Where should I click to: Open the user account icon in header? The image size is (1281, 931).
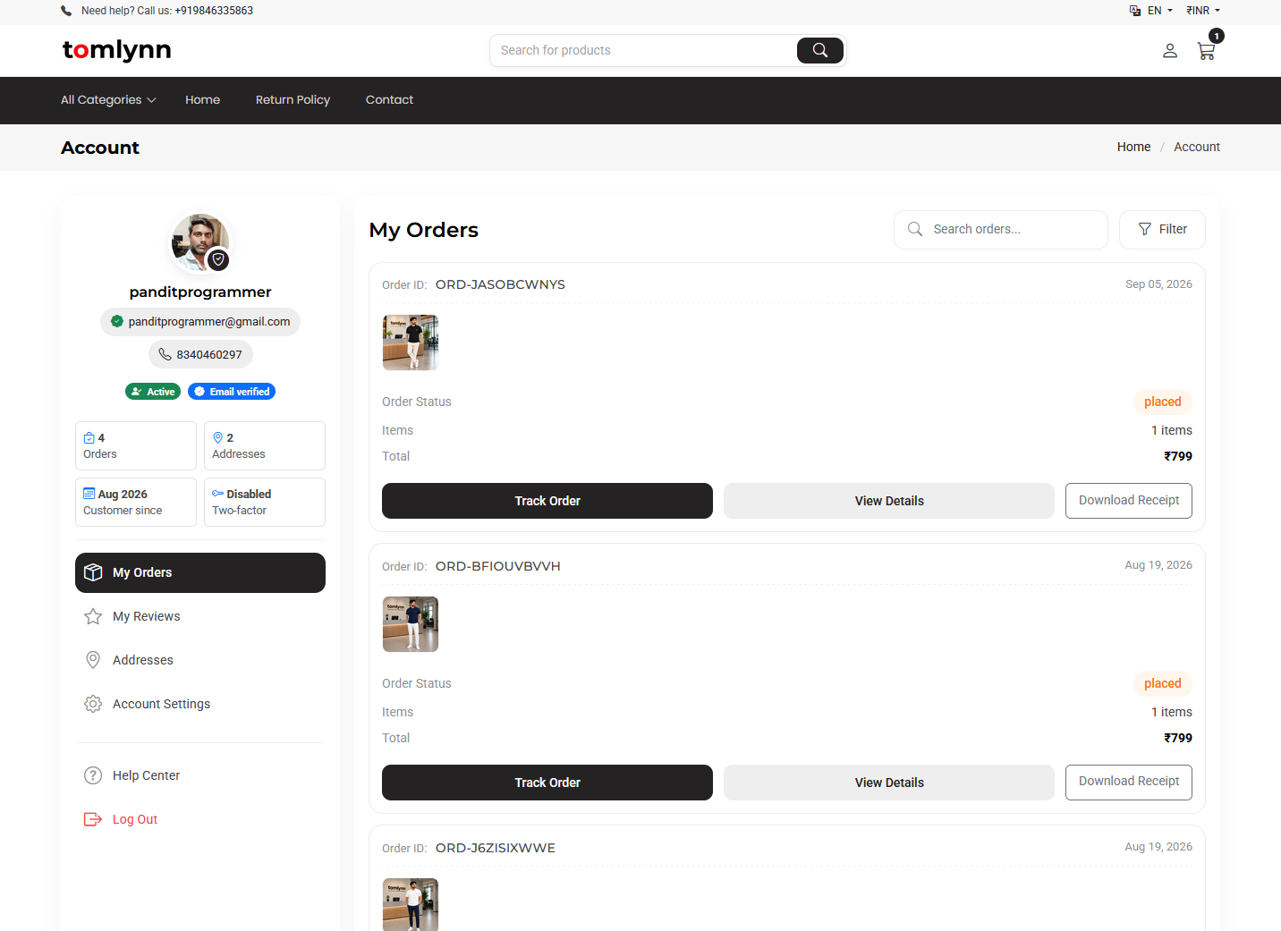click(1170, 51)
